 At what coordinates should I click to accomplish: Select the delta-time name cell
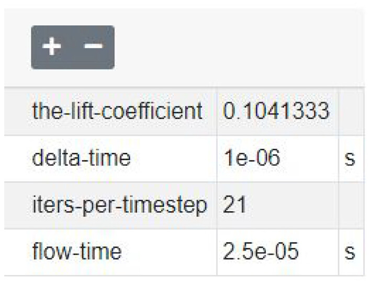[81, 158]
